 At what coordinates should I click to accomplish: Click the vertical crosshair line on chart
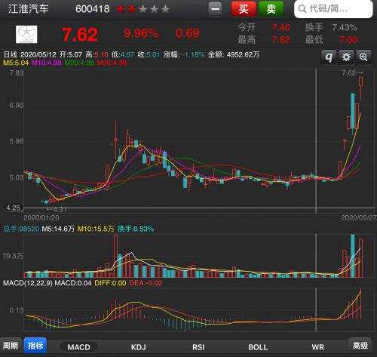click(x=316, y=141)
